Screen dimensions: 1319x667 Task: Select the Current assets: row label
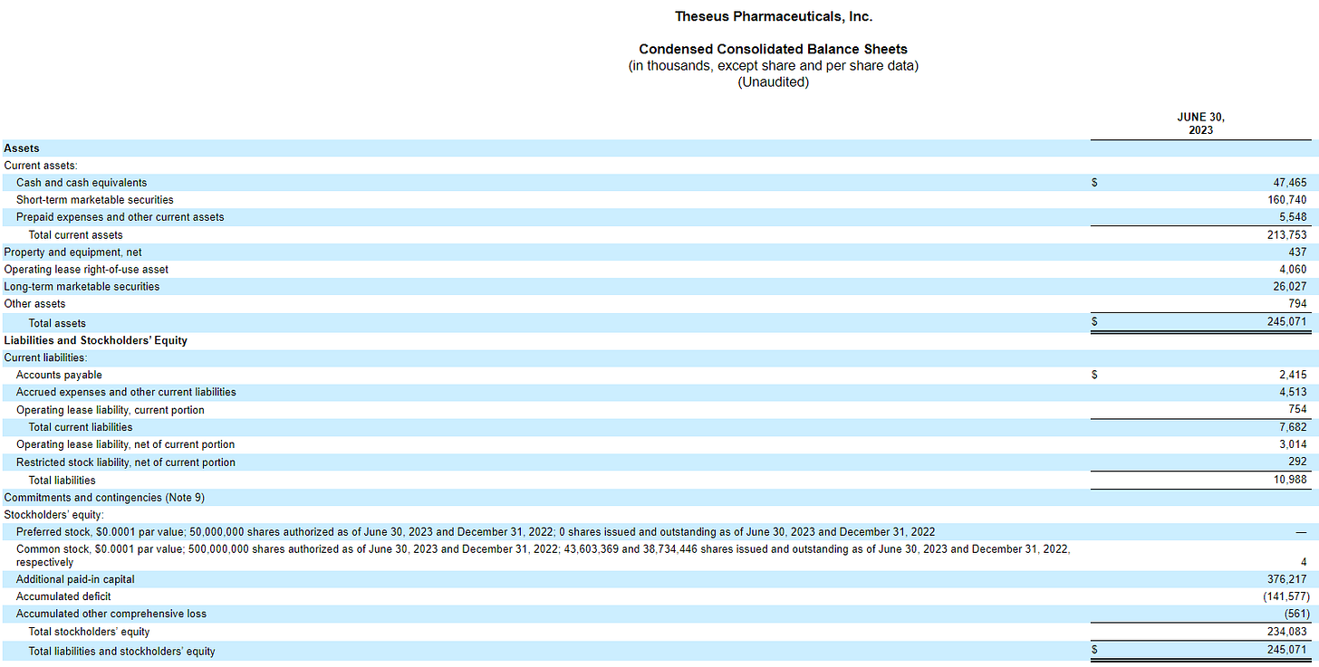point(41,166)
